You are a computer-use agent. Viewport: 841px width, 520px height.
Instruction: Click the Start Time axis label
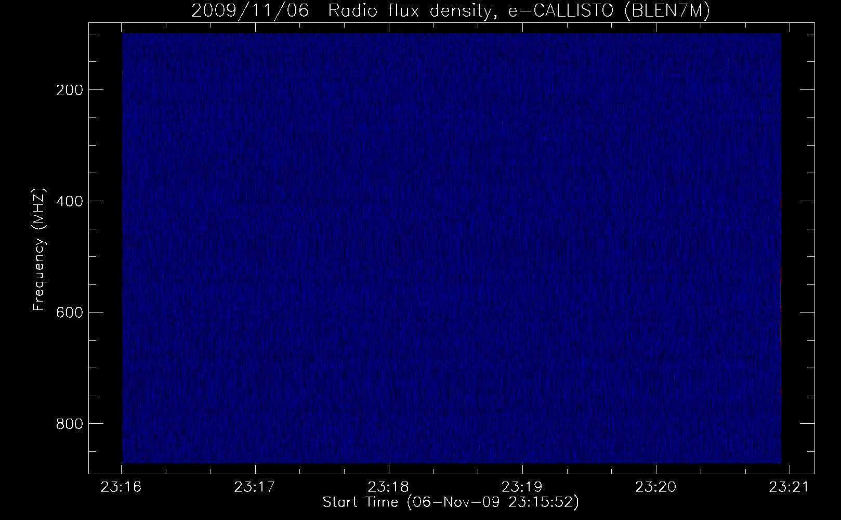(x=451, y=502)
